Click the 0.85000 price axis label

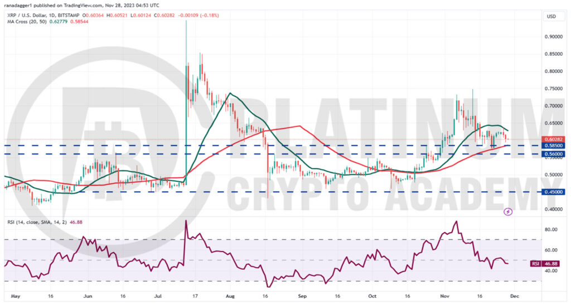point(554,54)
